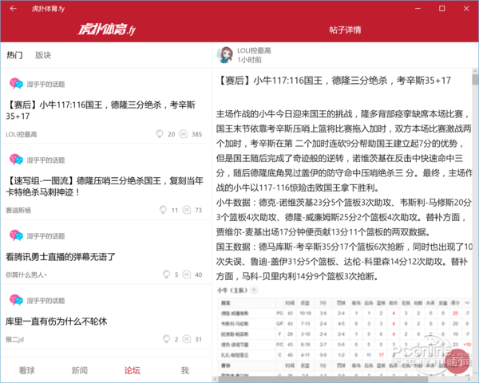479x383 pixels.
Task: Select the 论坛 bottom tab
Action: tap(132, 370)
